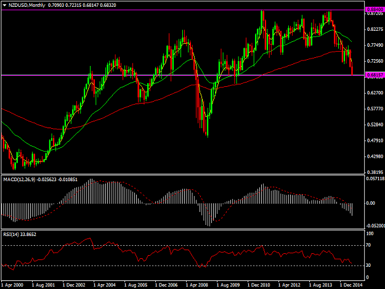The width and height of the screenshot is (385, 289).
Task: Click the 1 Apr 2012 date label
Action: coord(290,285)
